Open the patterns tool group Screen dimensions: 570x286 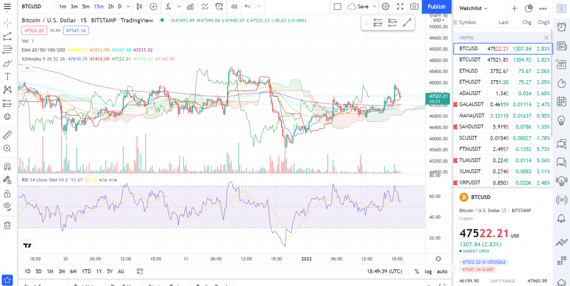coord(7,90)
